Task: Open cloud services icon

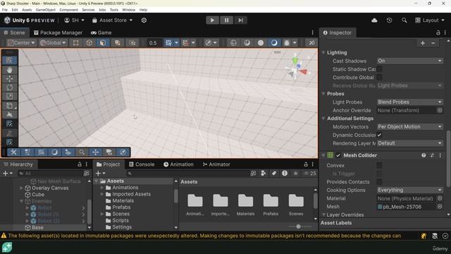Action: [374, 20]
